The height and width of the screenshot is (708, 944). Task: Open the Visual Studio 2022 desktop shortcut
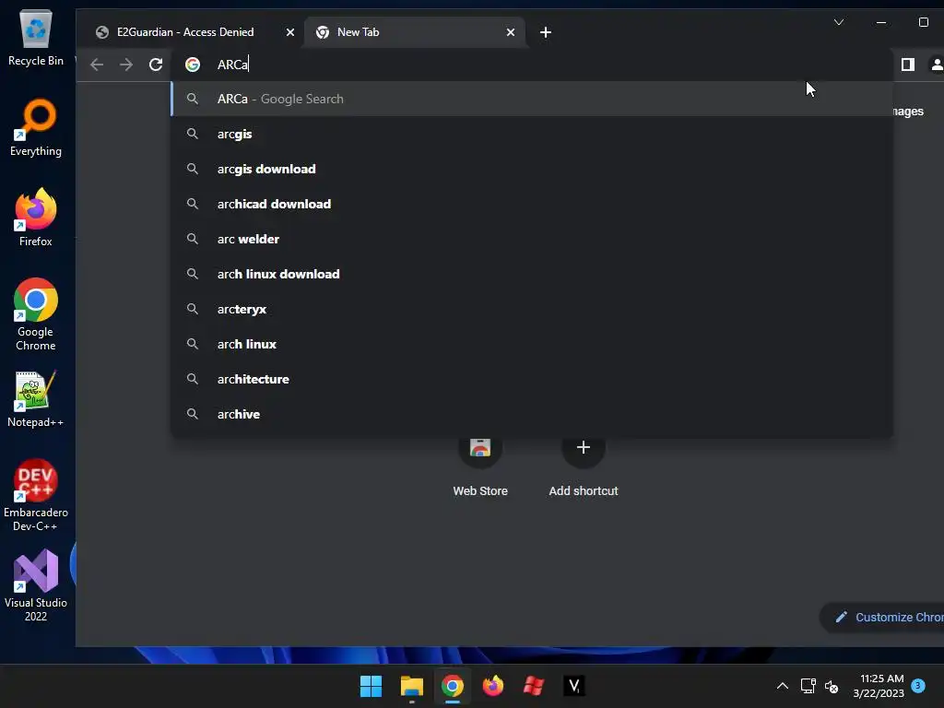tap(36, 585)
